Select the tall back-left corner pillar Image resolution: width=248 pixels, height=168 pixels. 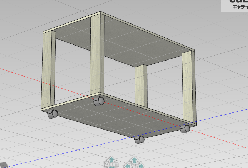pos(96,54)
